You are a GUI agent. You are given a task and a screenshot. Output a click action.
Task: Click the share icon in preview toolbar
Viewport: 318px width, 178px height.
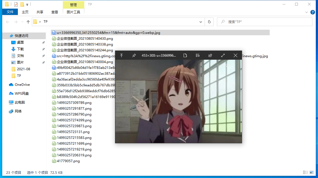(x=210, y=56)
